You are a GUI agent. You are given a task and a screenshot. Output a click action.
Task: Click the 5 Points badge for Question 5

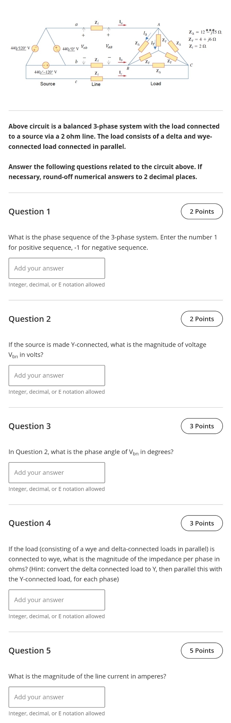(x=202, y=650)
